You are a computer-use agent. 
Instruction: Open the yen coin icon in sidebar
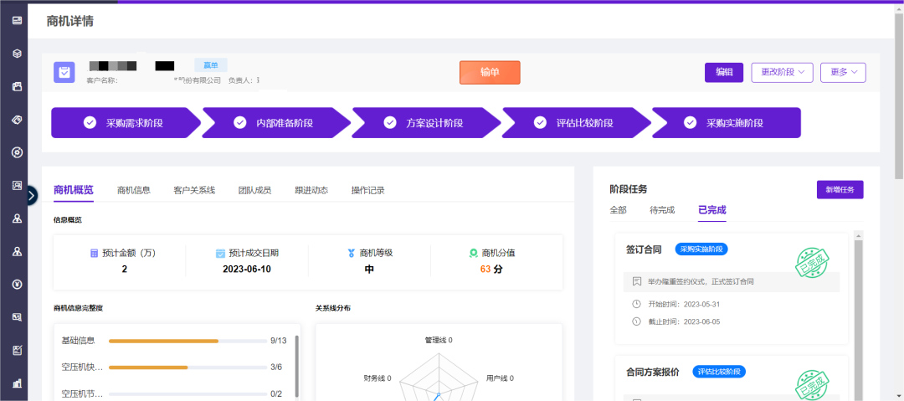pyautogui.click(x=18, y=285)
